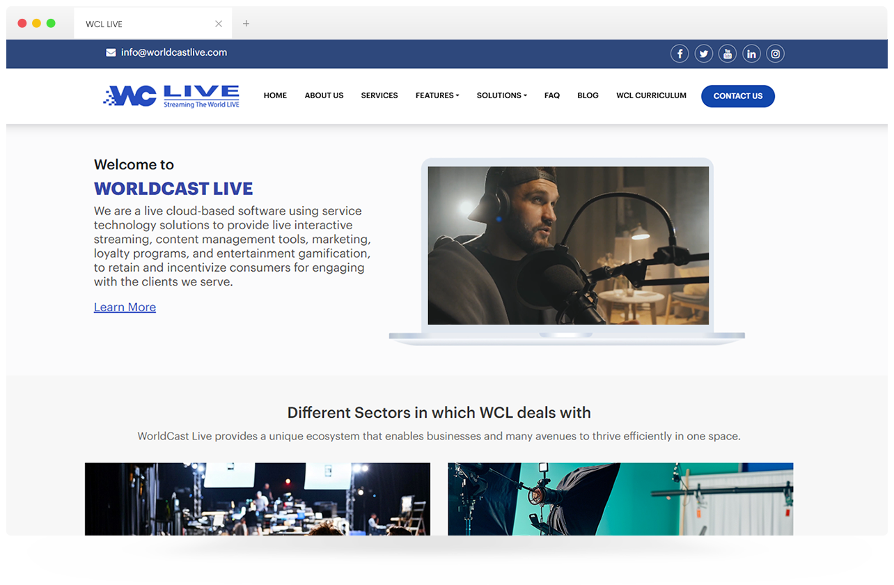This screenshot has width=894, height=585.
Task: Open the FAQ page
Action: coord(552,95)
